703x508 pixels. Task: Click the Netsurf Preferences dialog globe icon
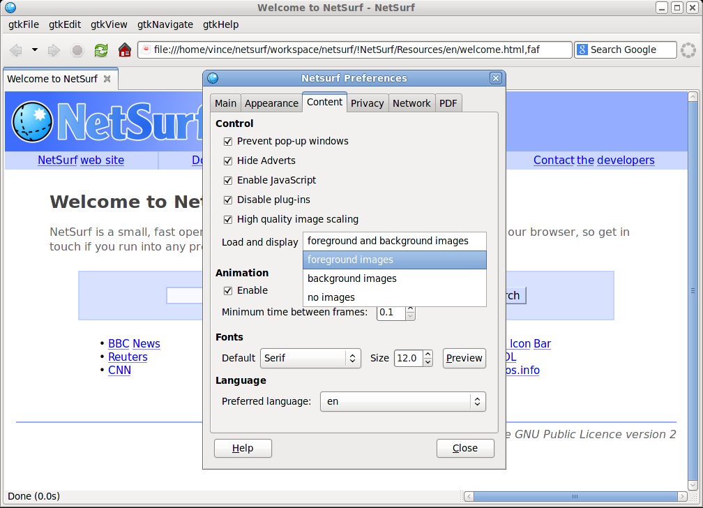click(x=213, y=78)
